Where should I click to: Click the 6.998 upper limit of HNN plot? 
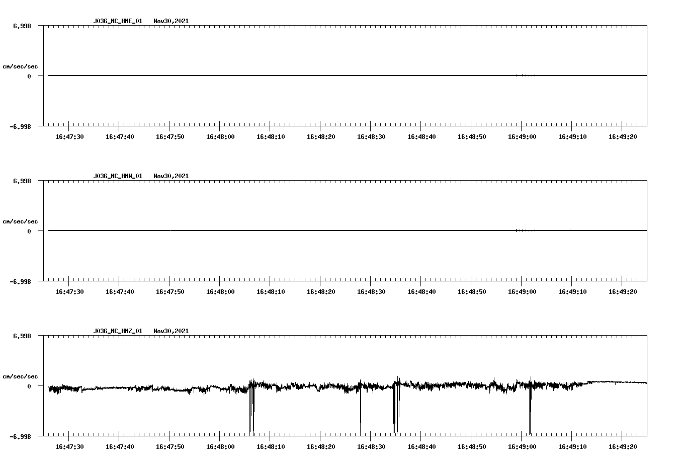click(22, 181)
